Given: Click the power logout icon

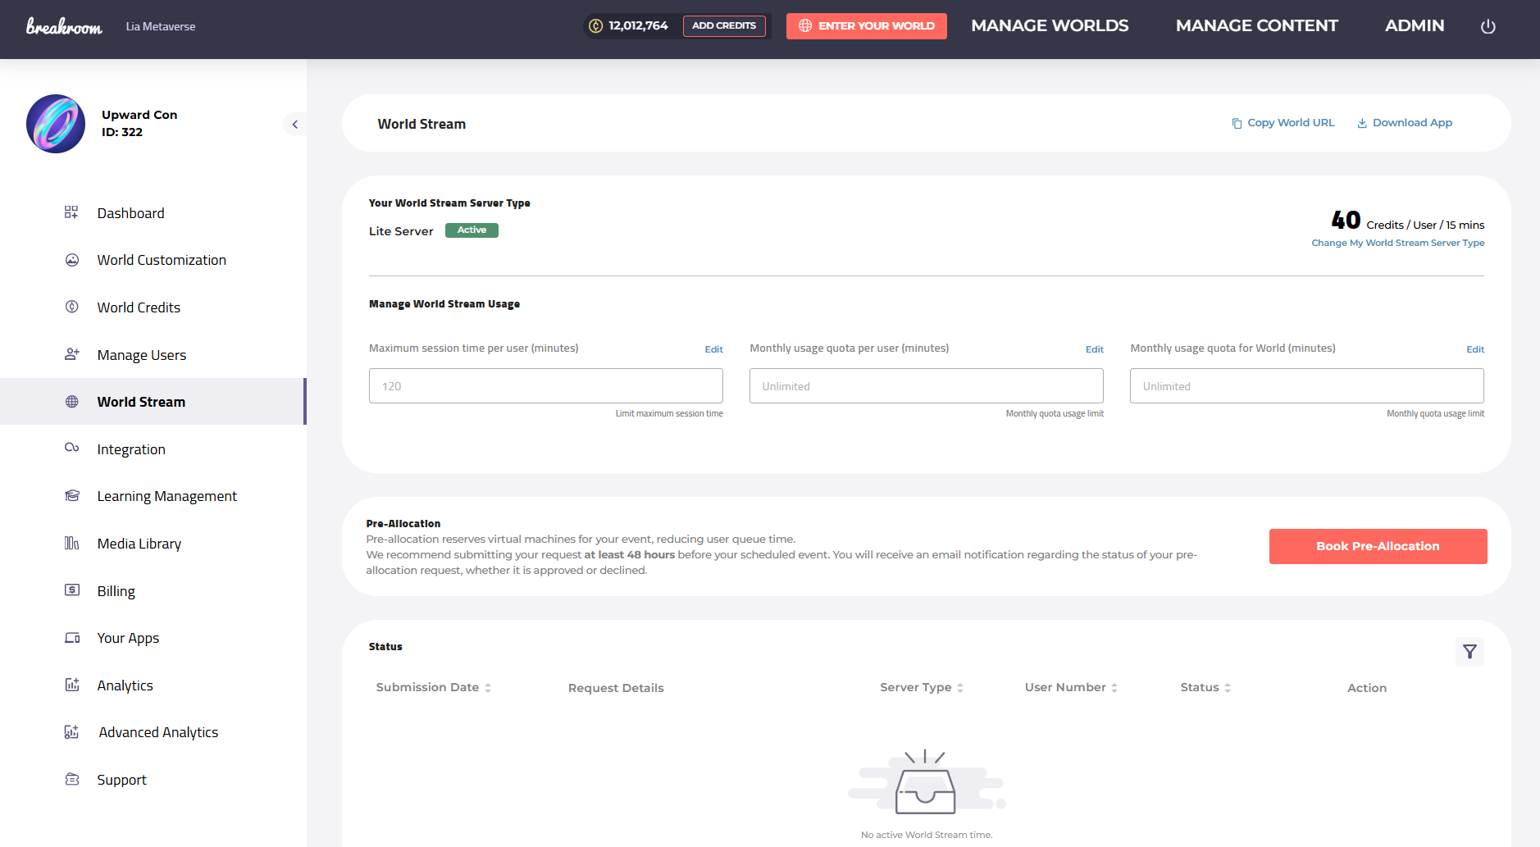Looking at the screenshot, I should pyautogui.click(x=1488, y=26).
